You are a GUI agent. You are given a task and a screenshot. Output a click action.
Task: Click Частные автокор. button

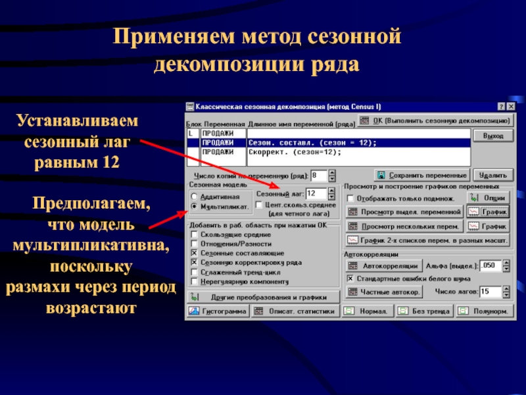[x=384, y=292]
